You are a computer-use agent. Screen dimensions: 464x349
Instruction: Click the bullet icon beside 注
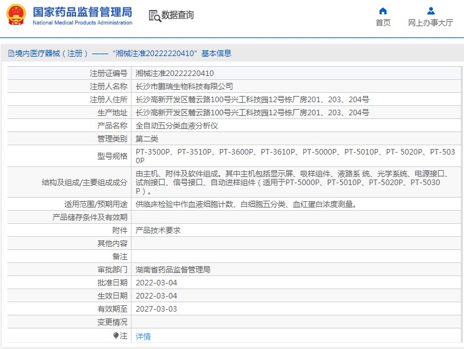pos(115,336)
